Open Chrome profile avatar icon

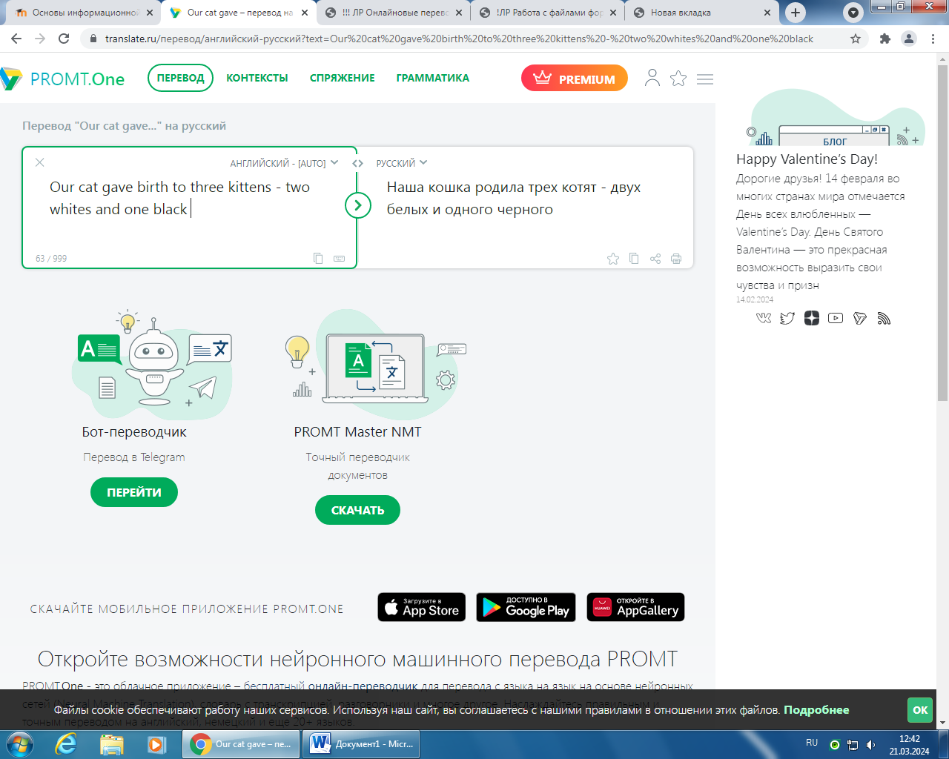click(908, 39)
